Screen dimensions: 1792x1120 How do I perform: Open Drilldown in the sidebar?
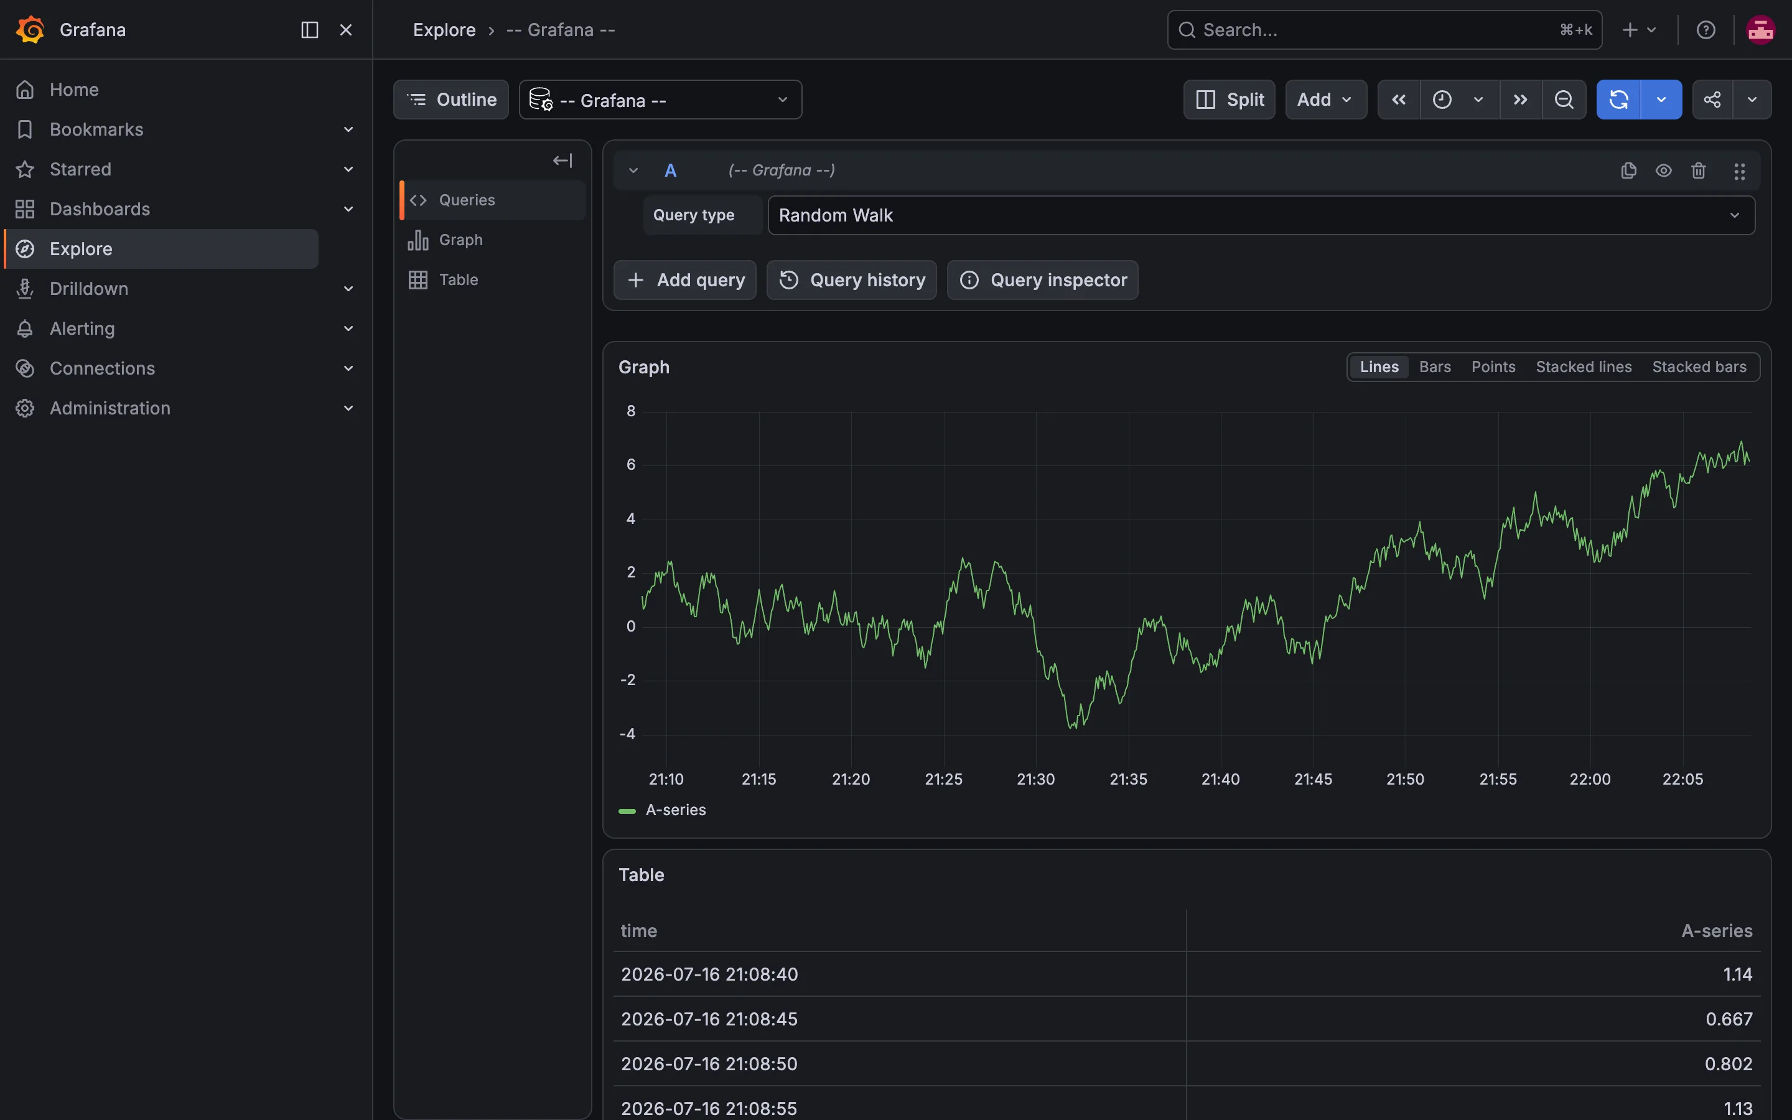click(x=89, y=289)
